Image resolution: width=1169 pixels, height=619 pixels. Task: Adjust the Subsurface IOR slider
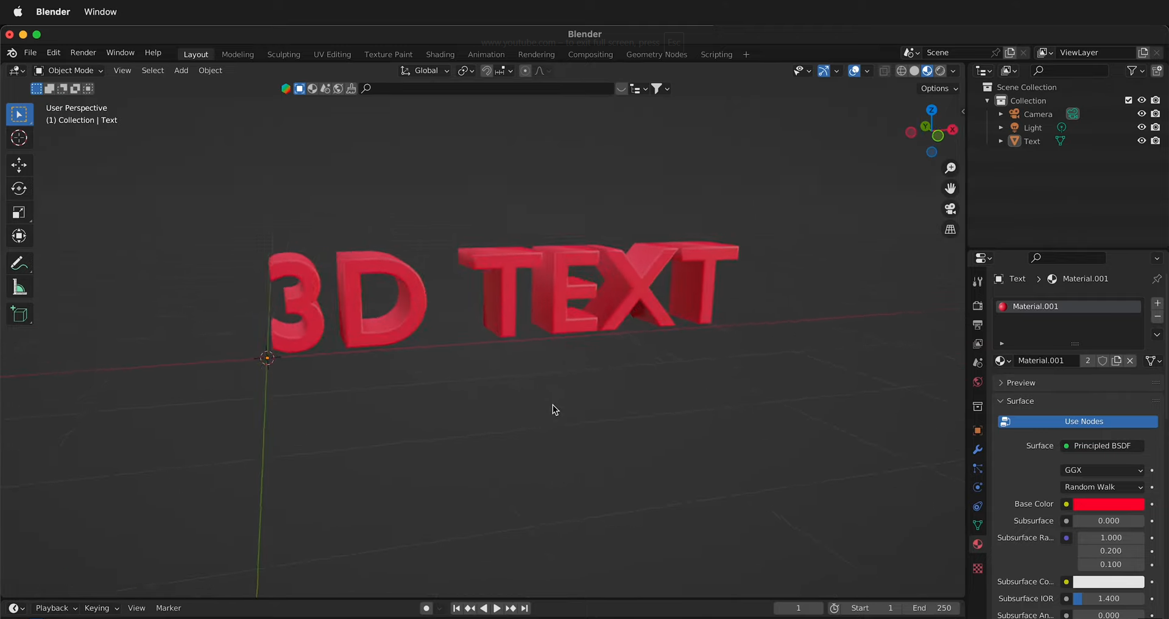tap(1109, 599)
